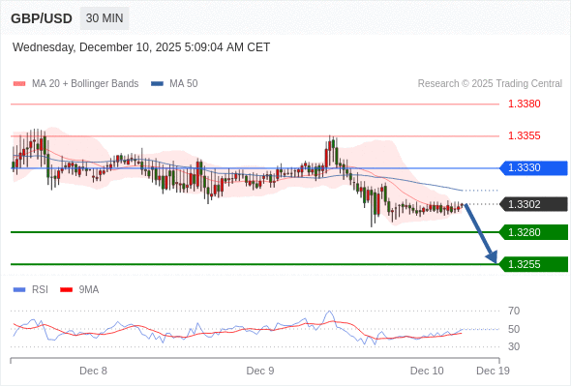Click the green 1.3280 support price tag
Viewport: 571px width, 387px height.
(x=534, y=232)
